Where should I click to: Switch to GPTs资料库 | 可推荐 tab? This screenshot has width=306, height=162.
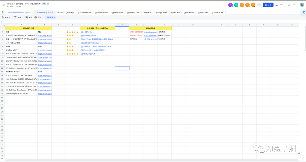44,12
